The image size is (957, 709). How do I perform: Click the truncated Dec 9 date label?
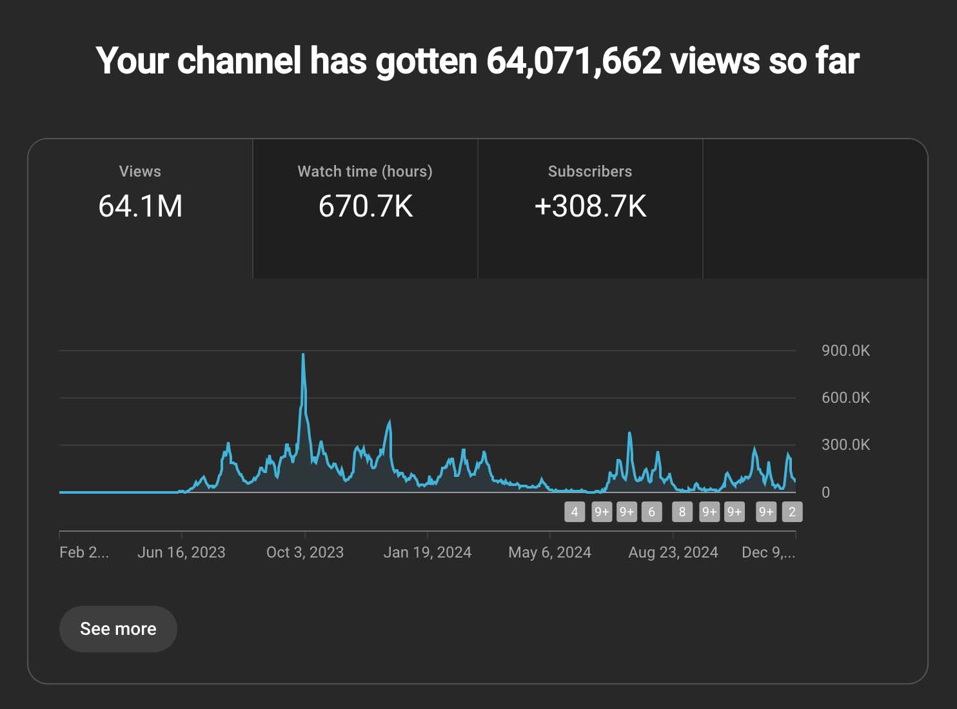[x=768, y=552]
